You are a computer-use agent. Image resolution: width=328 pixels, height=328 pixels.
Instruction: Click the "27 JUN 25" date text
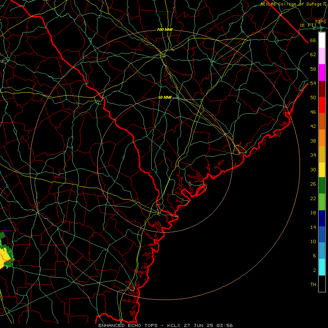[198, 325]
